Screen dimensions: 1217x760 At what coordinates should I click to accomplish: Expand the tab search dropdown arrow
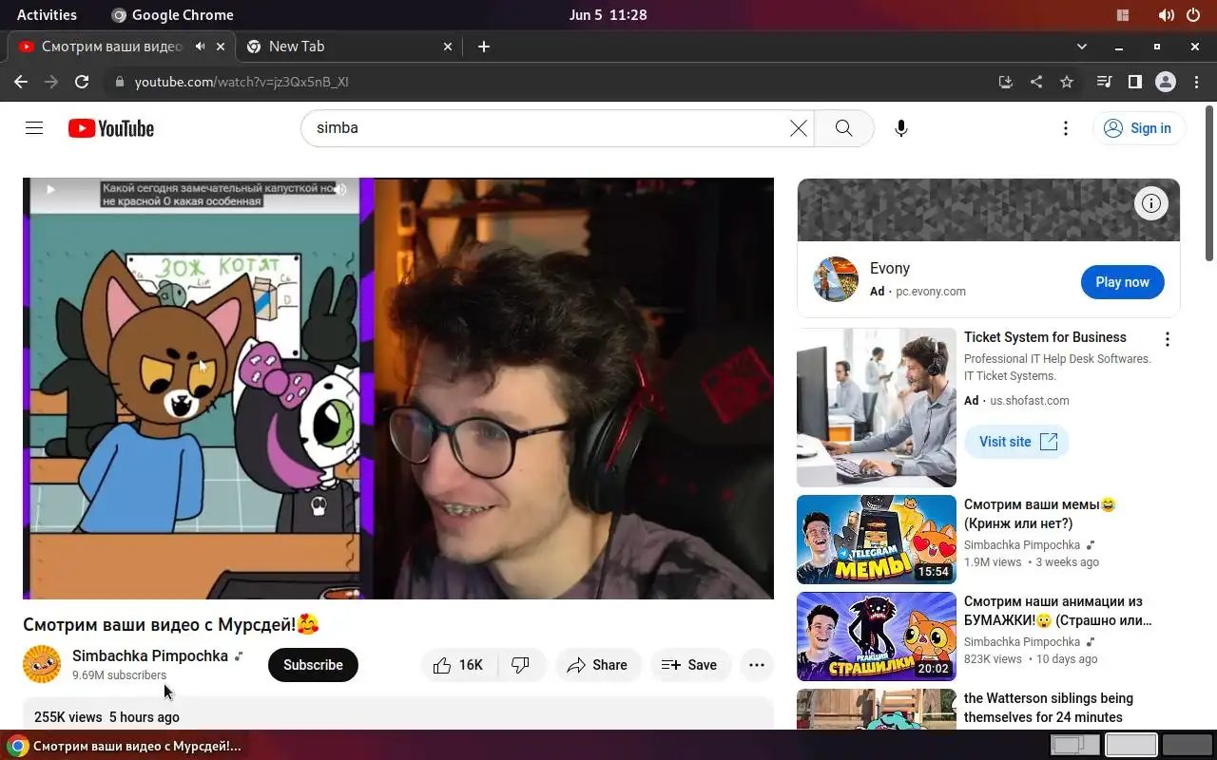[x=1081, y=47]
